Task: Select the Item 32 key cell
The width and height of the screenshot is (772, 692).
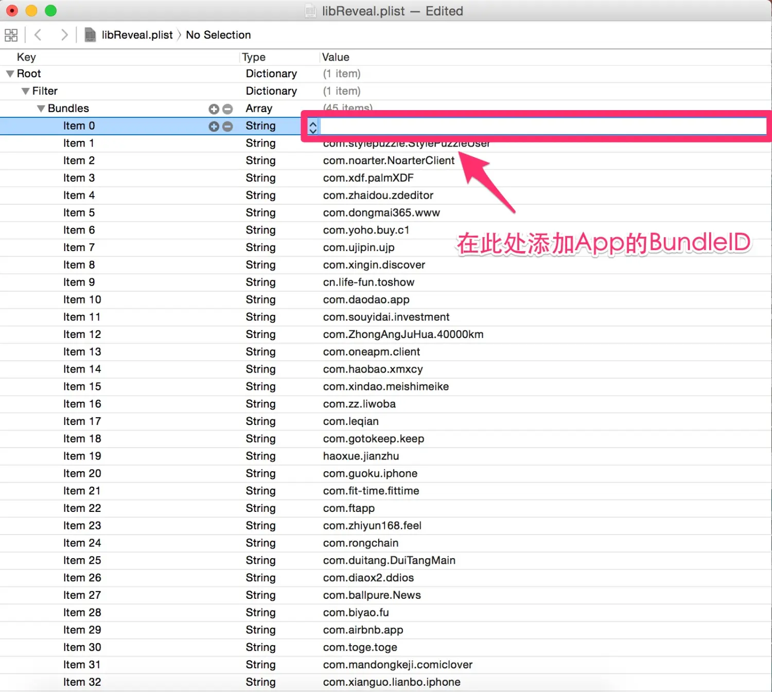Action: point(82,682)
